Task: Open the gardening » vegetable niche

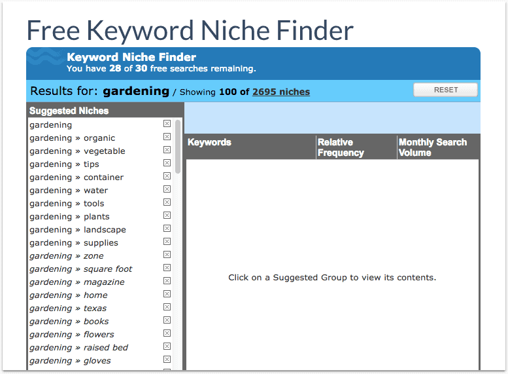Action: tap(77, 151)
